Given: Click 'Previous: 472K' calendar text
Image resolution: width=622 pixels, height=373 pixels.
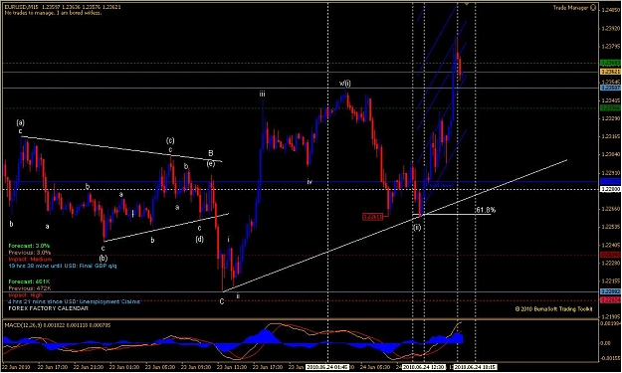Looking at the screenshot, I should click(x=30, y=288).
